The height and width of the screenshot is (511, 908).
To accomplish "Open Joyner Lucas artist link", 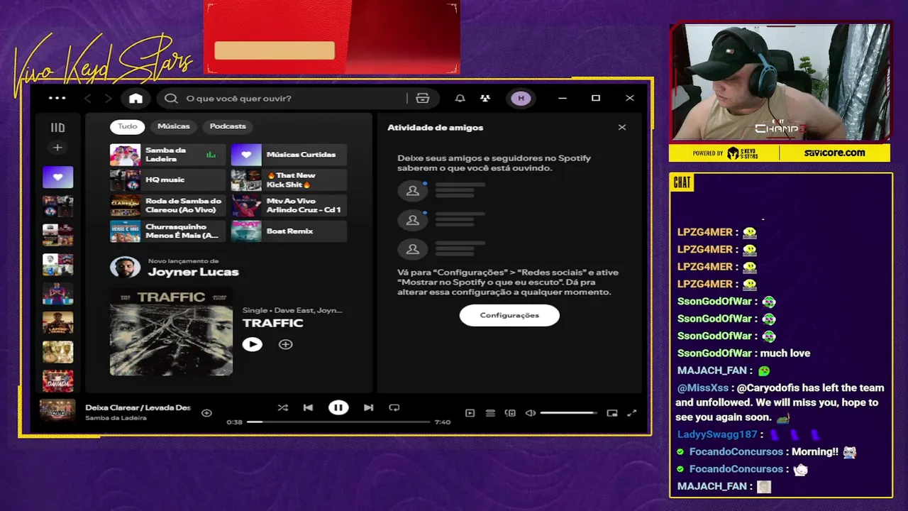I will click(193, 273).
